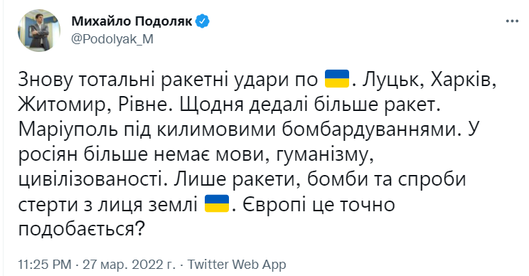Open the Михайло Подоляк display name link
The width and height of the screenshot is (529, 276).
pos(132,21)
